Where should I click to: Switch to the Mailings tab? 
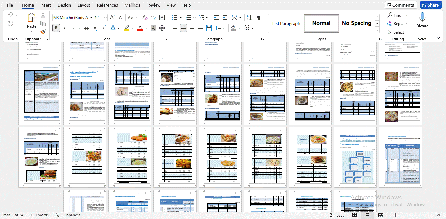click(x=133, y=5)
